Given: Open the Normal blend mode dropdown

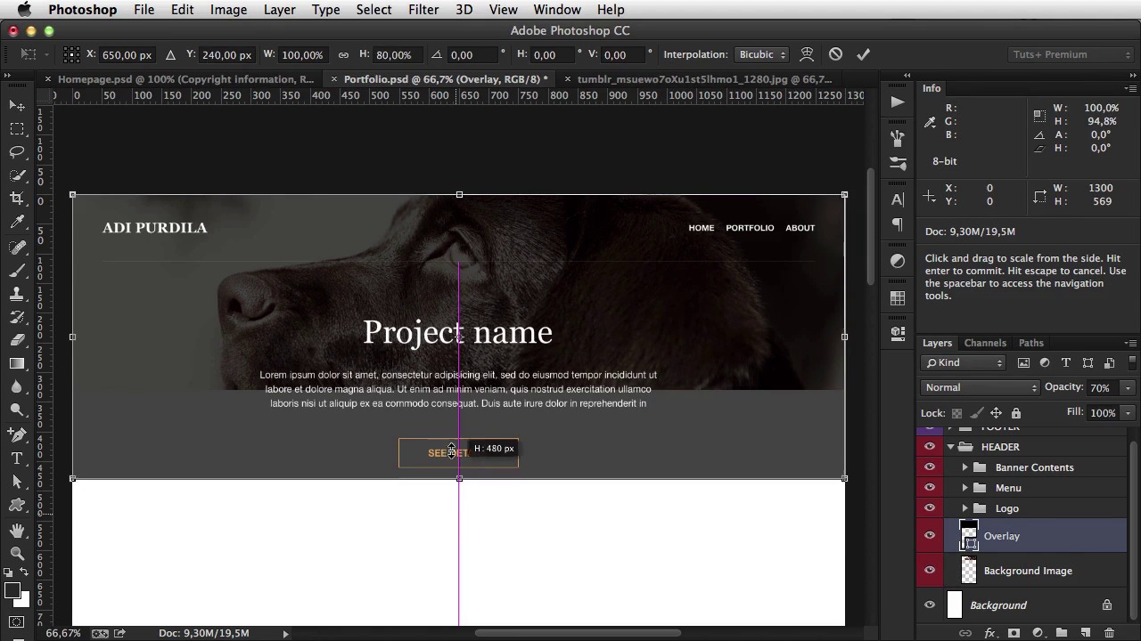Looking at the screenshot, I should coord(981,388).
